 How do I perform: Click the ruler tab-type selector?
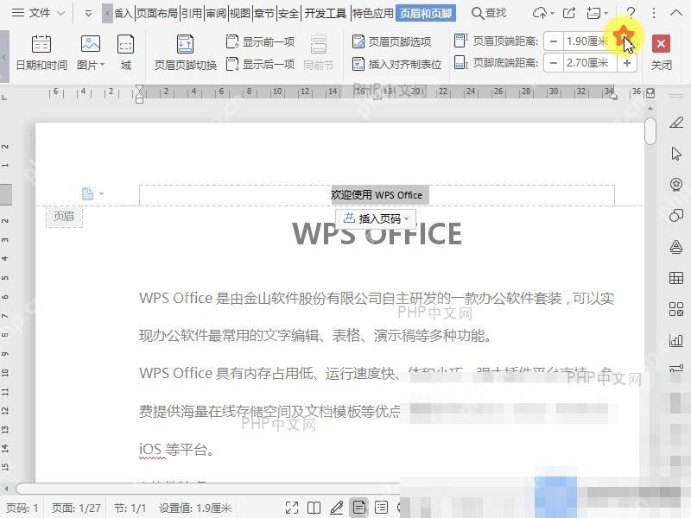(4, 97)
